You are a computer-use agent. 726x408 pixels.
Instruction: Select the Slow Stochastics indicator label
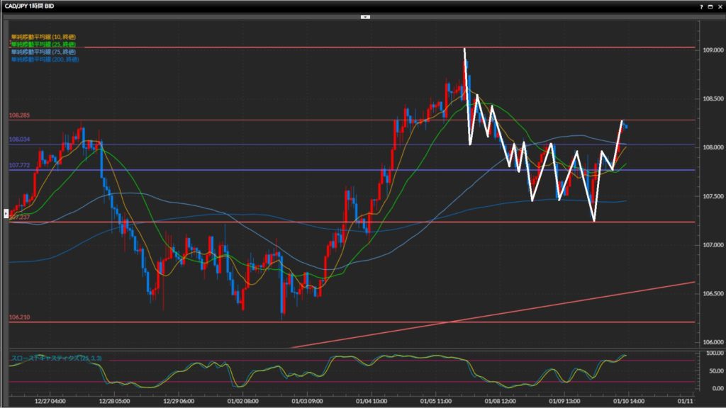[x=57, y=359]
